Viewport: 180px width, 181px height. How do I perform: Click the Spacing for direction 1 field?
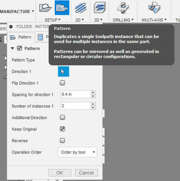[75, 95]
